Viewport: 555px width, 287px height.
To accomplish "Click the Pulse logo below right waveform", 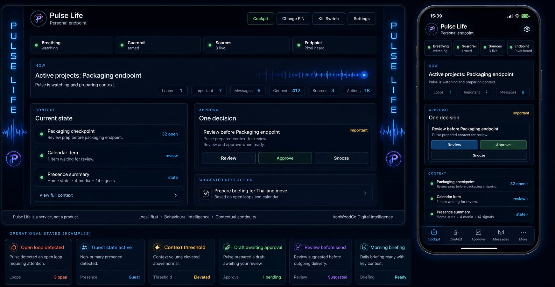I will coord(394,159).
